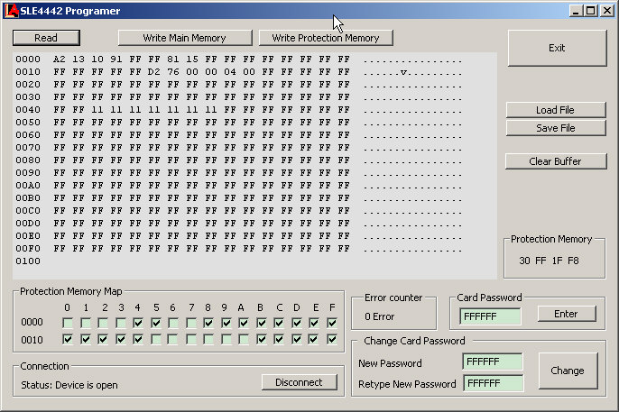619x412 pixels.
Task: Save buffer with Save File
Action: tap(556, 128)
